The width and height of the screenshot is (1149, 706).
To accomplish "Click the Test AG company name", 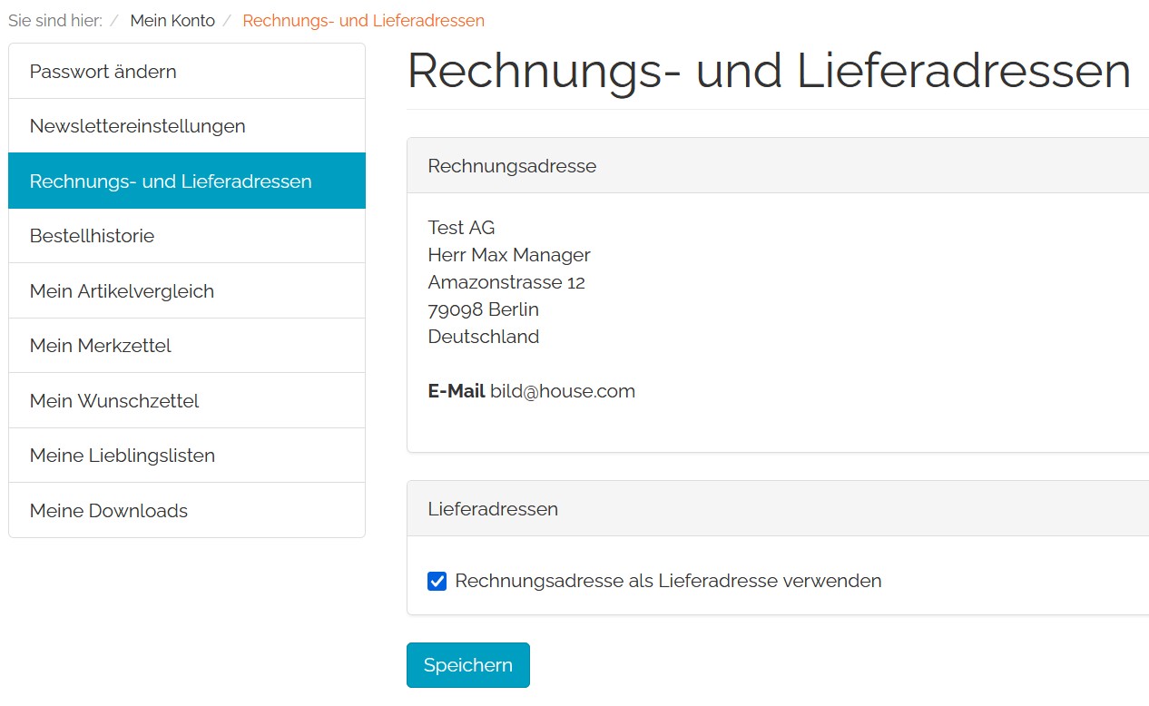I will coord(461,228).
